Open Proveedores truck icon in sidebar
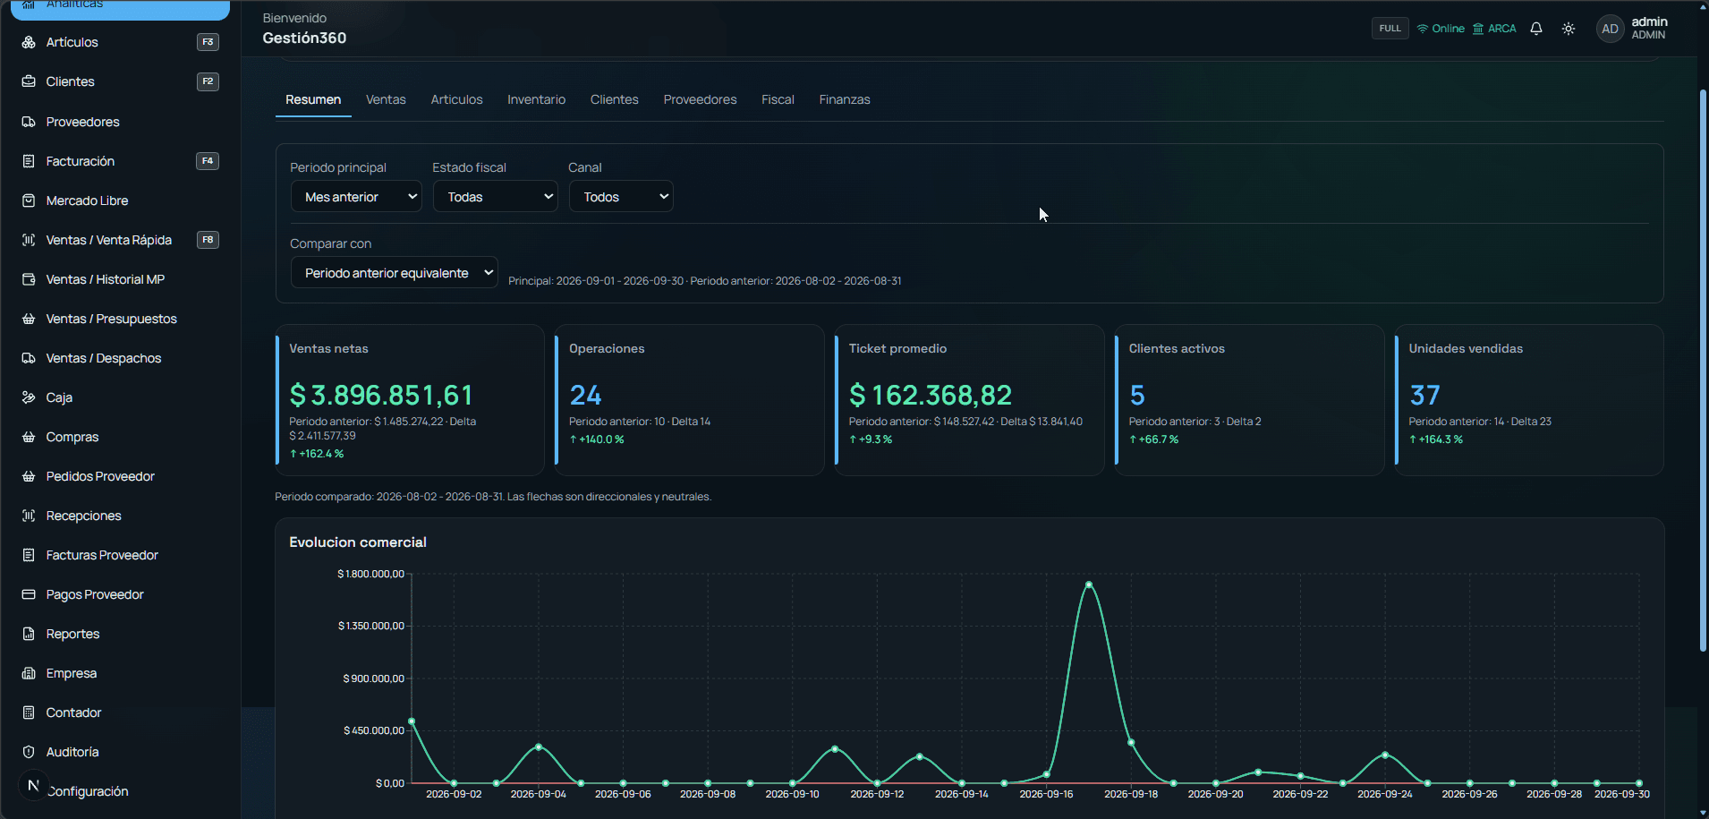1709x819 pixels. [x=29, y=122]
